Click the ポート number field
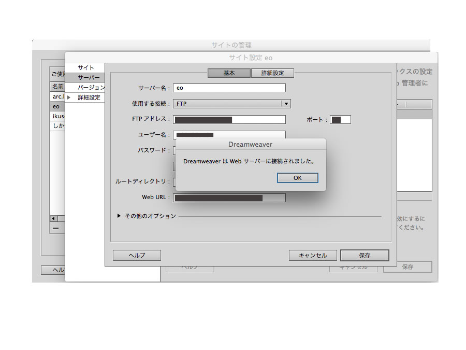This screenshot has width=466, height=350. (340, 120)
